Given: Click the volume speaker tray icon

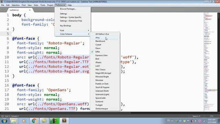Looking at the screenshot, I should point(196,121).
